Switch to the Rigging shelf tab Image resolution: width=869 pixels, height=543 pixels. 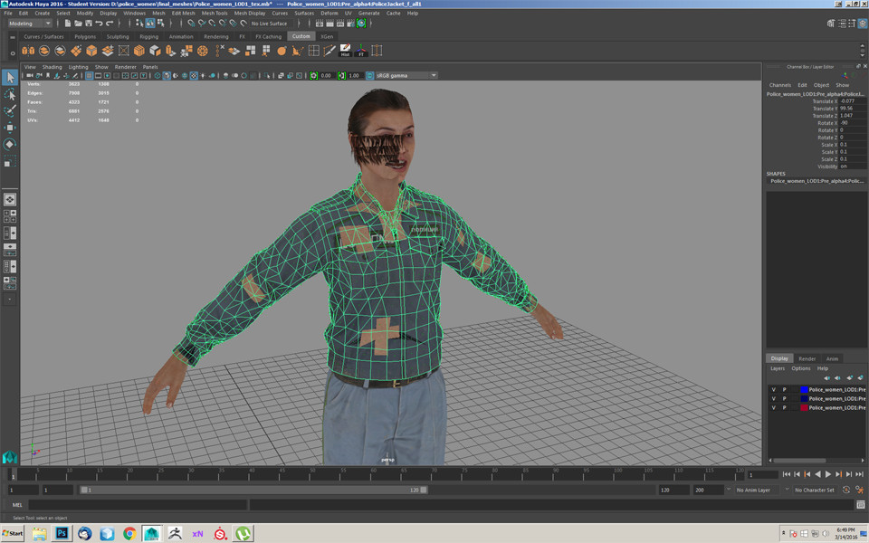pos(150,36)
